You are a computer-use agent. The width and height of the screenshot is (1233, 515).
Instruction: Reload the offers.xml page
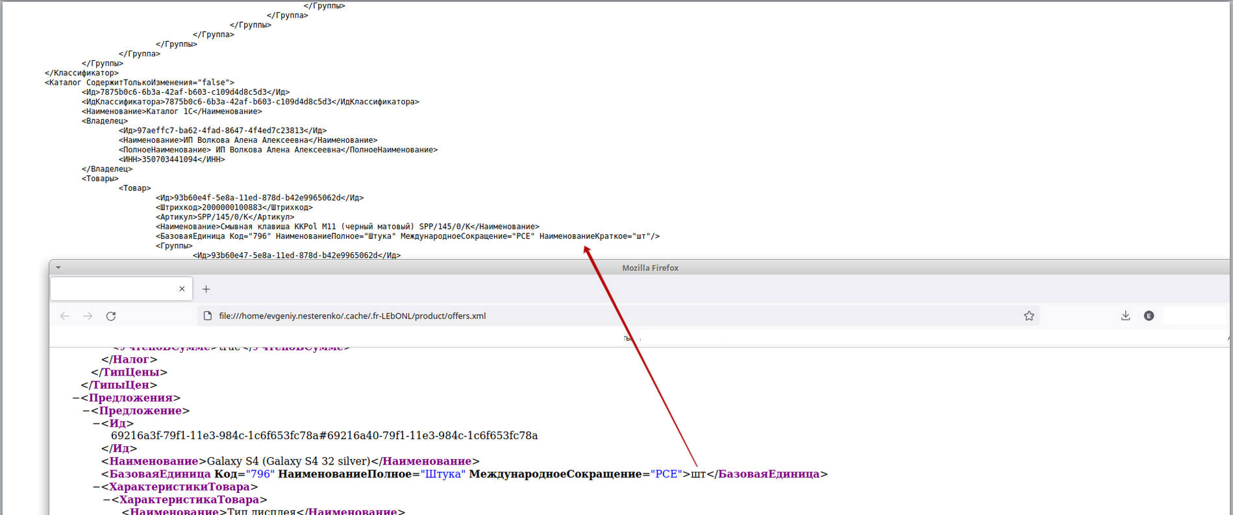pos(111,316)
